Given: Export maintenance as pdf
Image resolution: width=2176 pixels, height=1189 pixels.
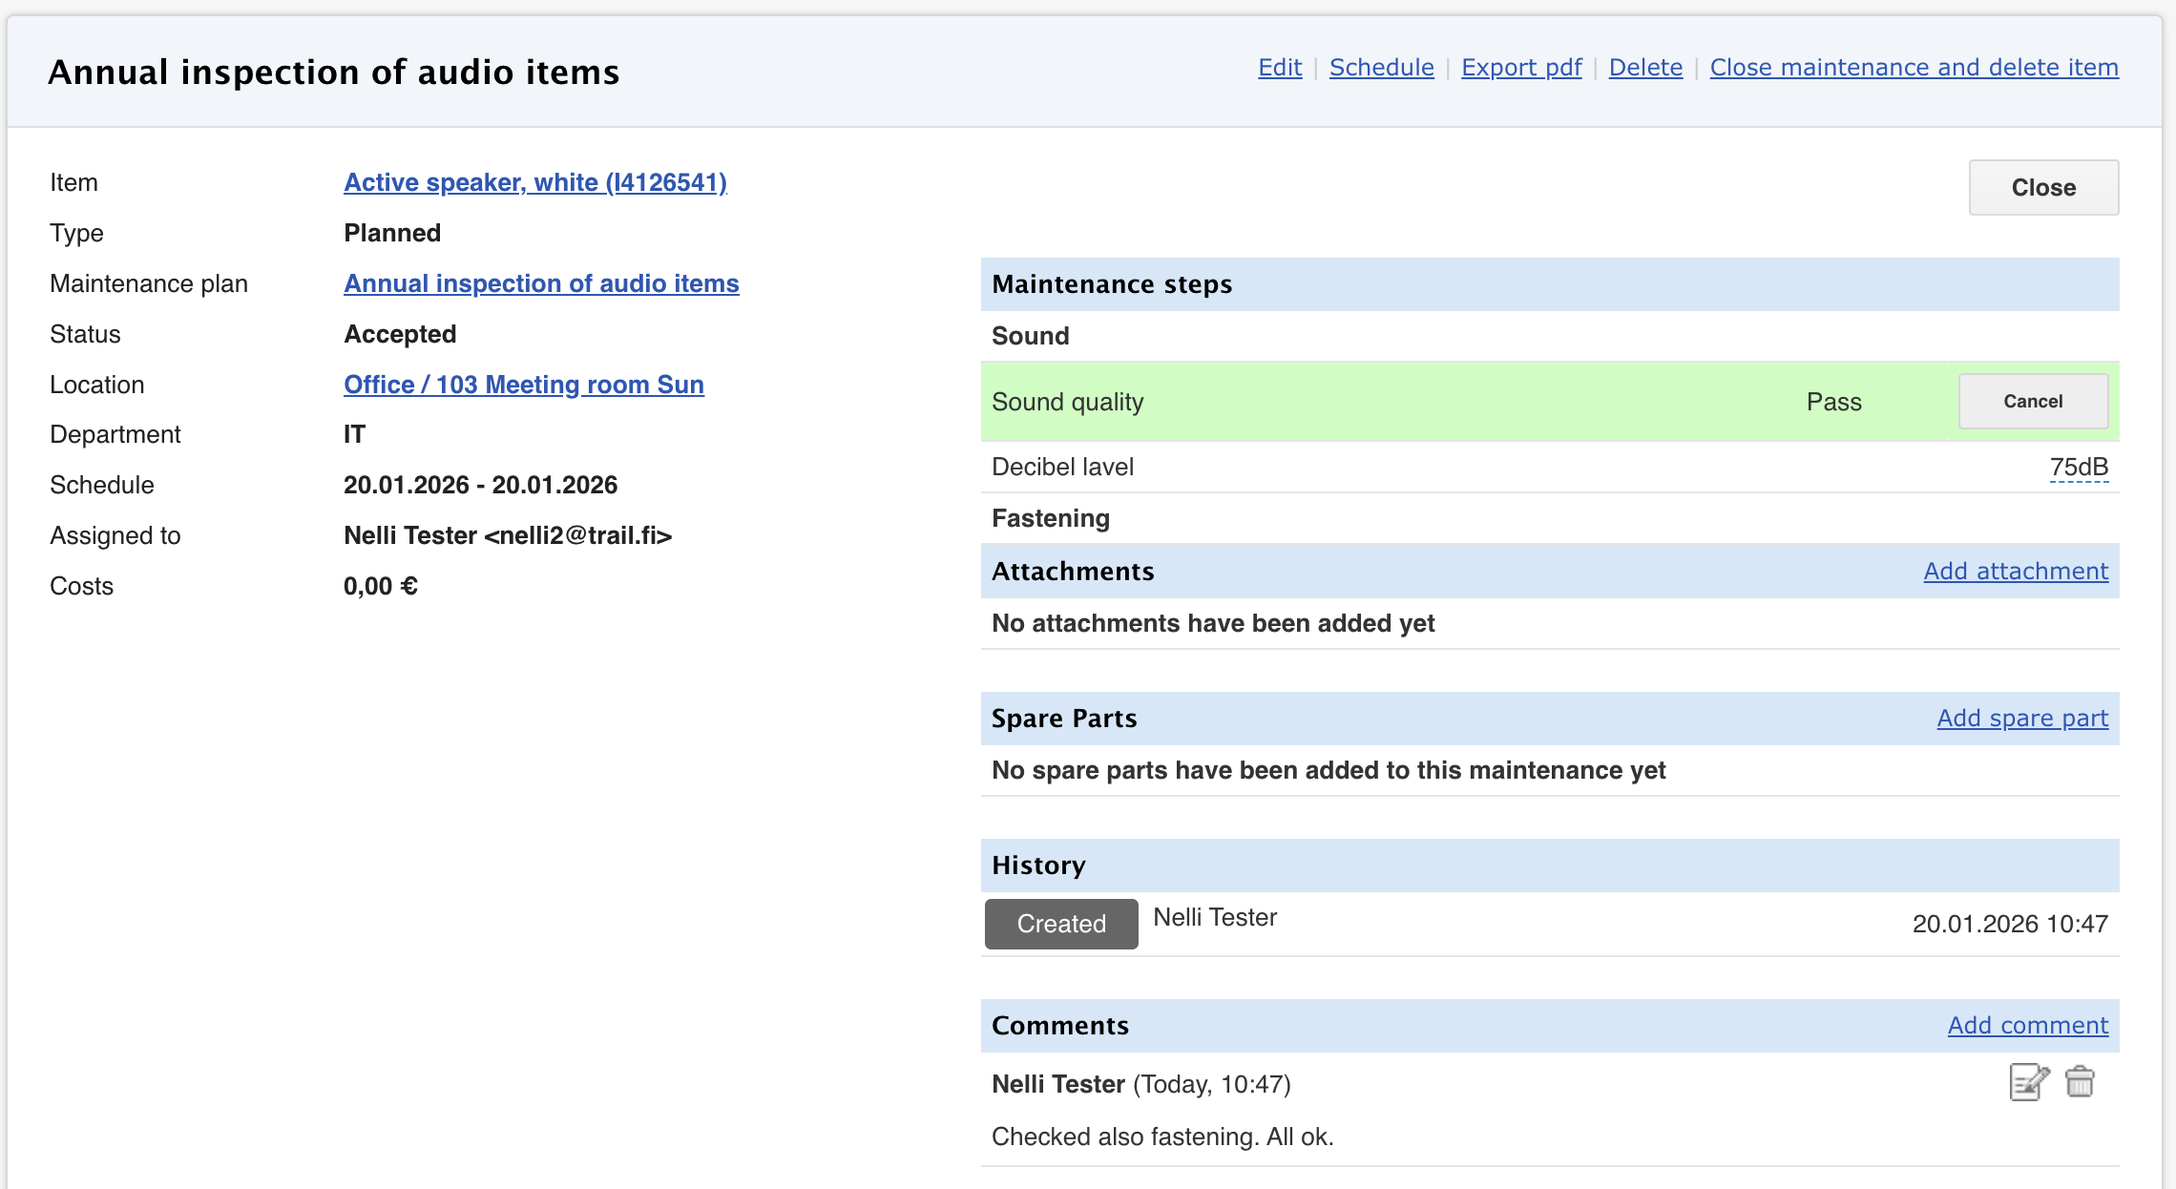Looking at the screenshot, I should point(1521,68).
